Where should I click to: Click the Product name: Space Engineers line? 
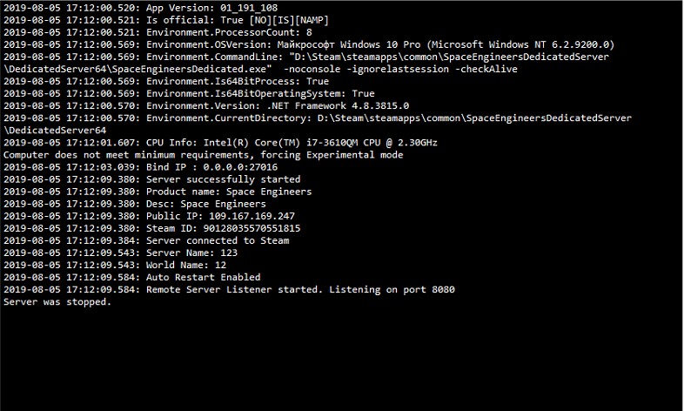click(158, 191)
